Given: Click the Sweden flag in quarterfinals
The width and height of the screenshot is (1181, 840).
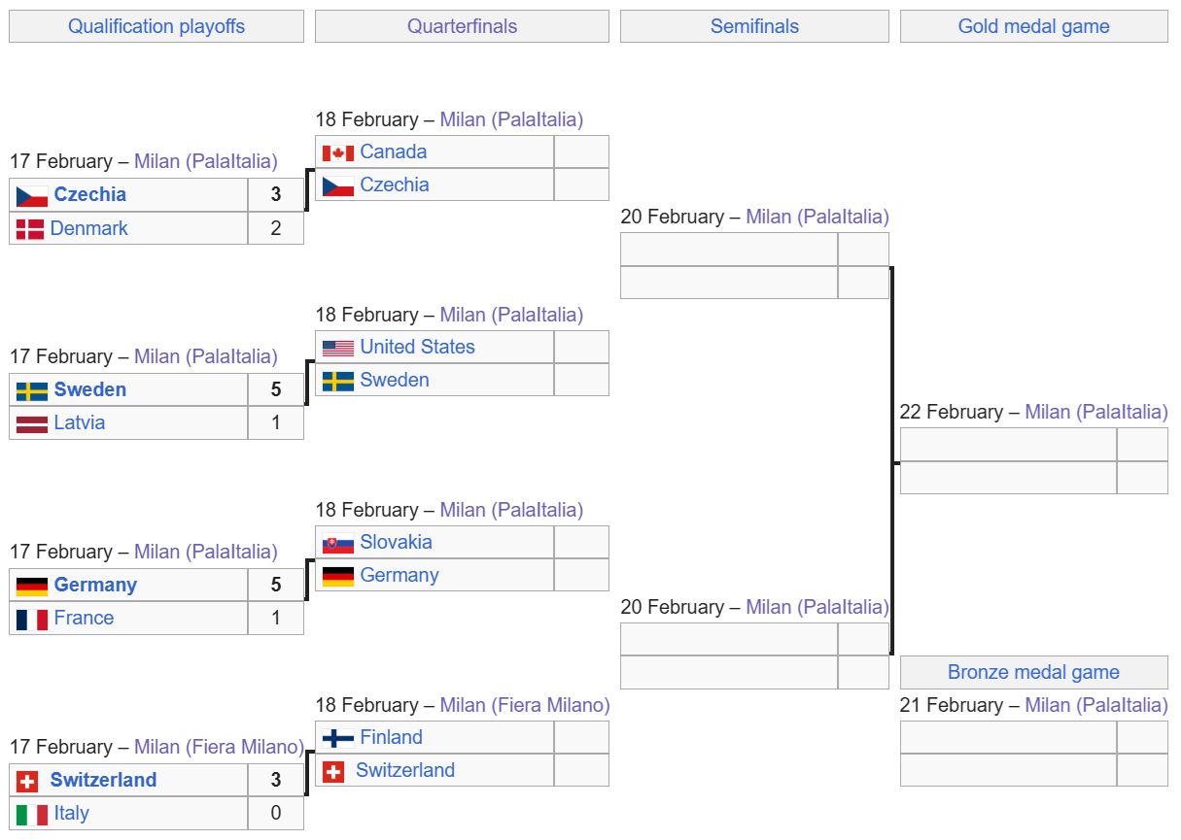Looking at the screenshot, I should point(337,381).
